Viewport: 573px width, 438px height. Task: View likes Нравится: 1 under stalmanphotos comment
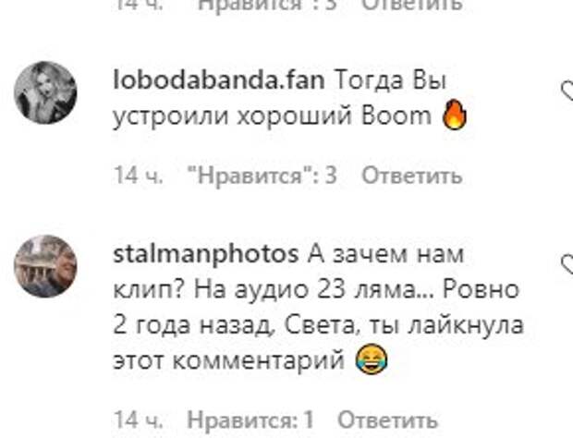point(250,420)
